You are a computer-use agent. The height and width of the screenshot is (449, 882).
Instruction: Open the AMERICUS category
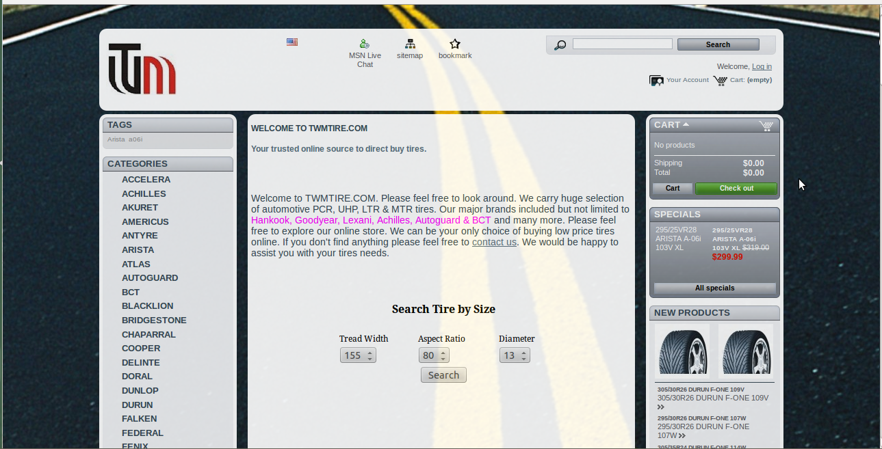coord(145,222)
